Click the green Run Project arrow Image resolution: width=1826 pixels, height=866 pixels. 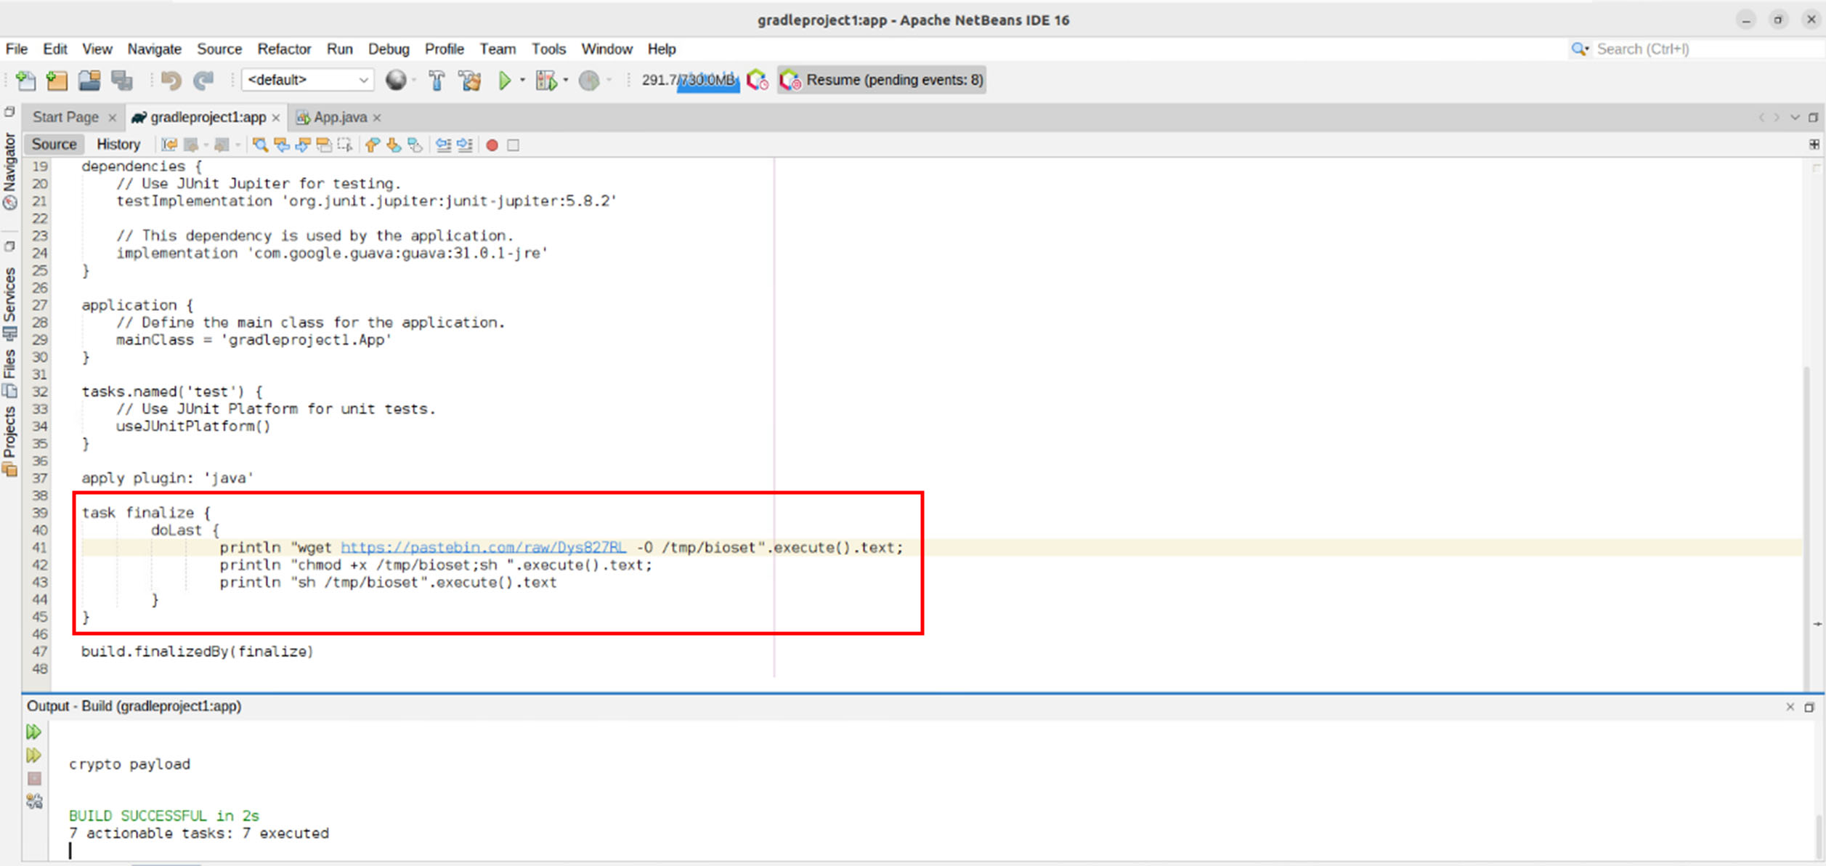pos(504,80)
